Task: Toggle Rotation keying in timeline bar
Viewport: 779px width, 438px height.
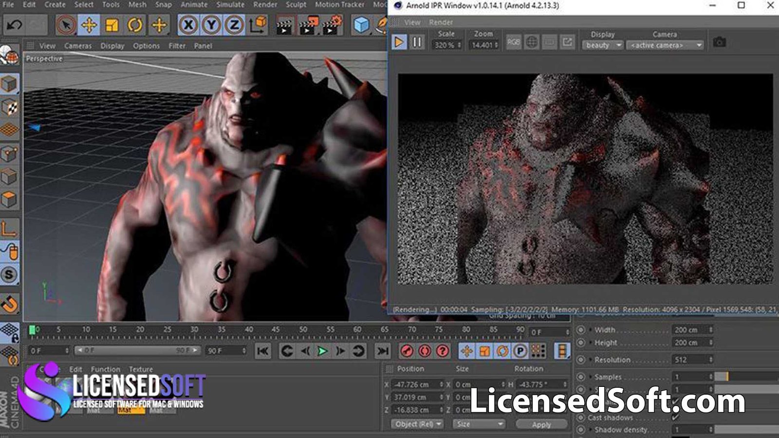Action: [502, 351]
